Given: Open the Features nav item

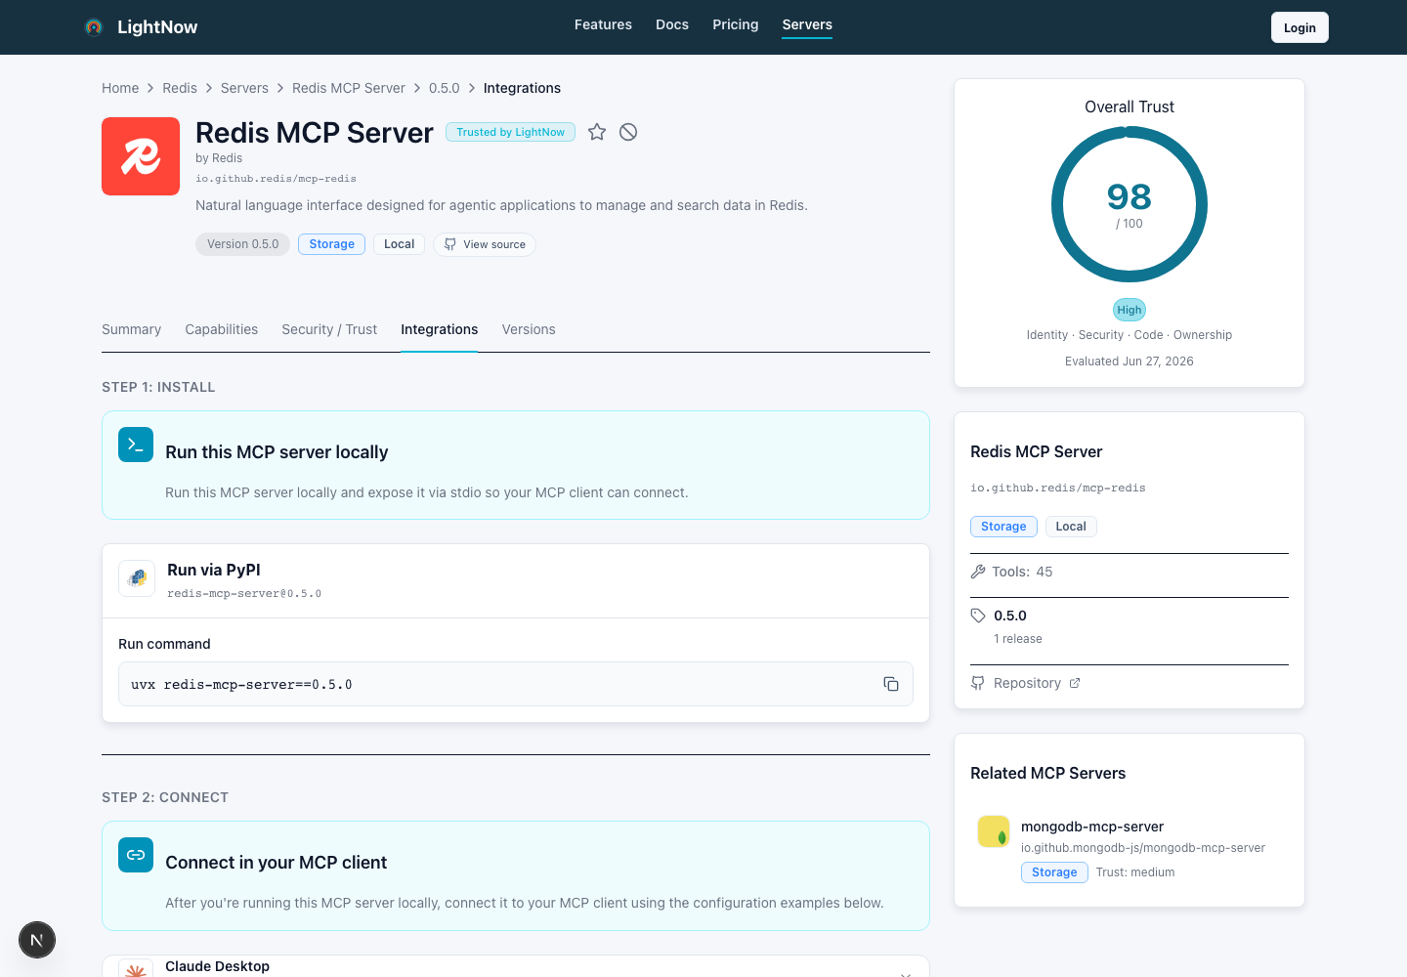Looking at the screenshot, I should 603,24.
